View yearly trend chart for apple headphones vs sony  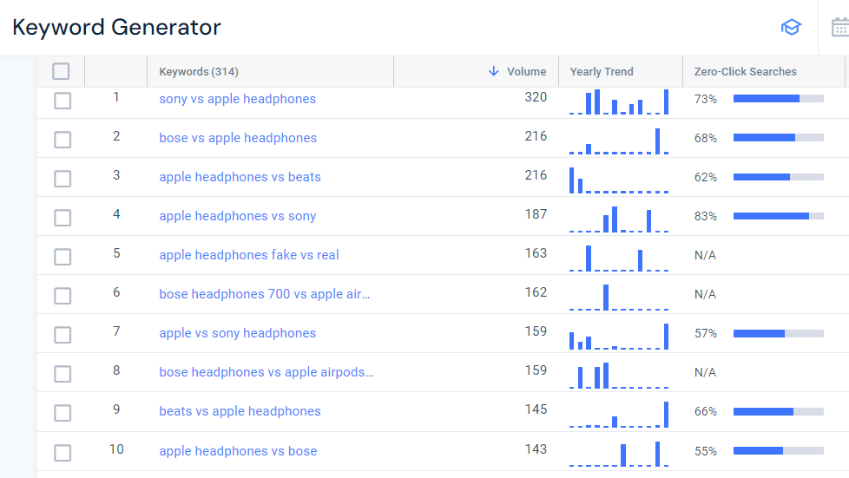click(x=619, y=219)
